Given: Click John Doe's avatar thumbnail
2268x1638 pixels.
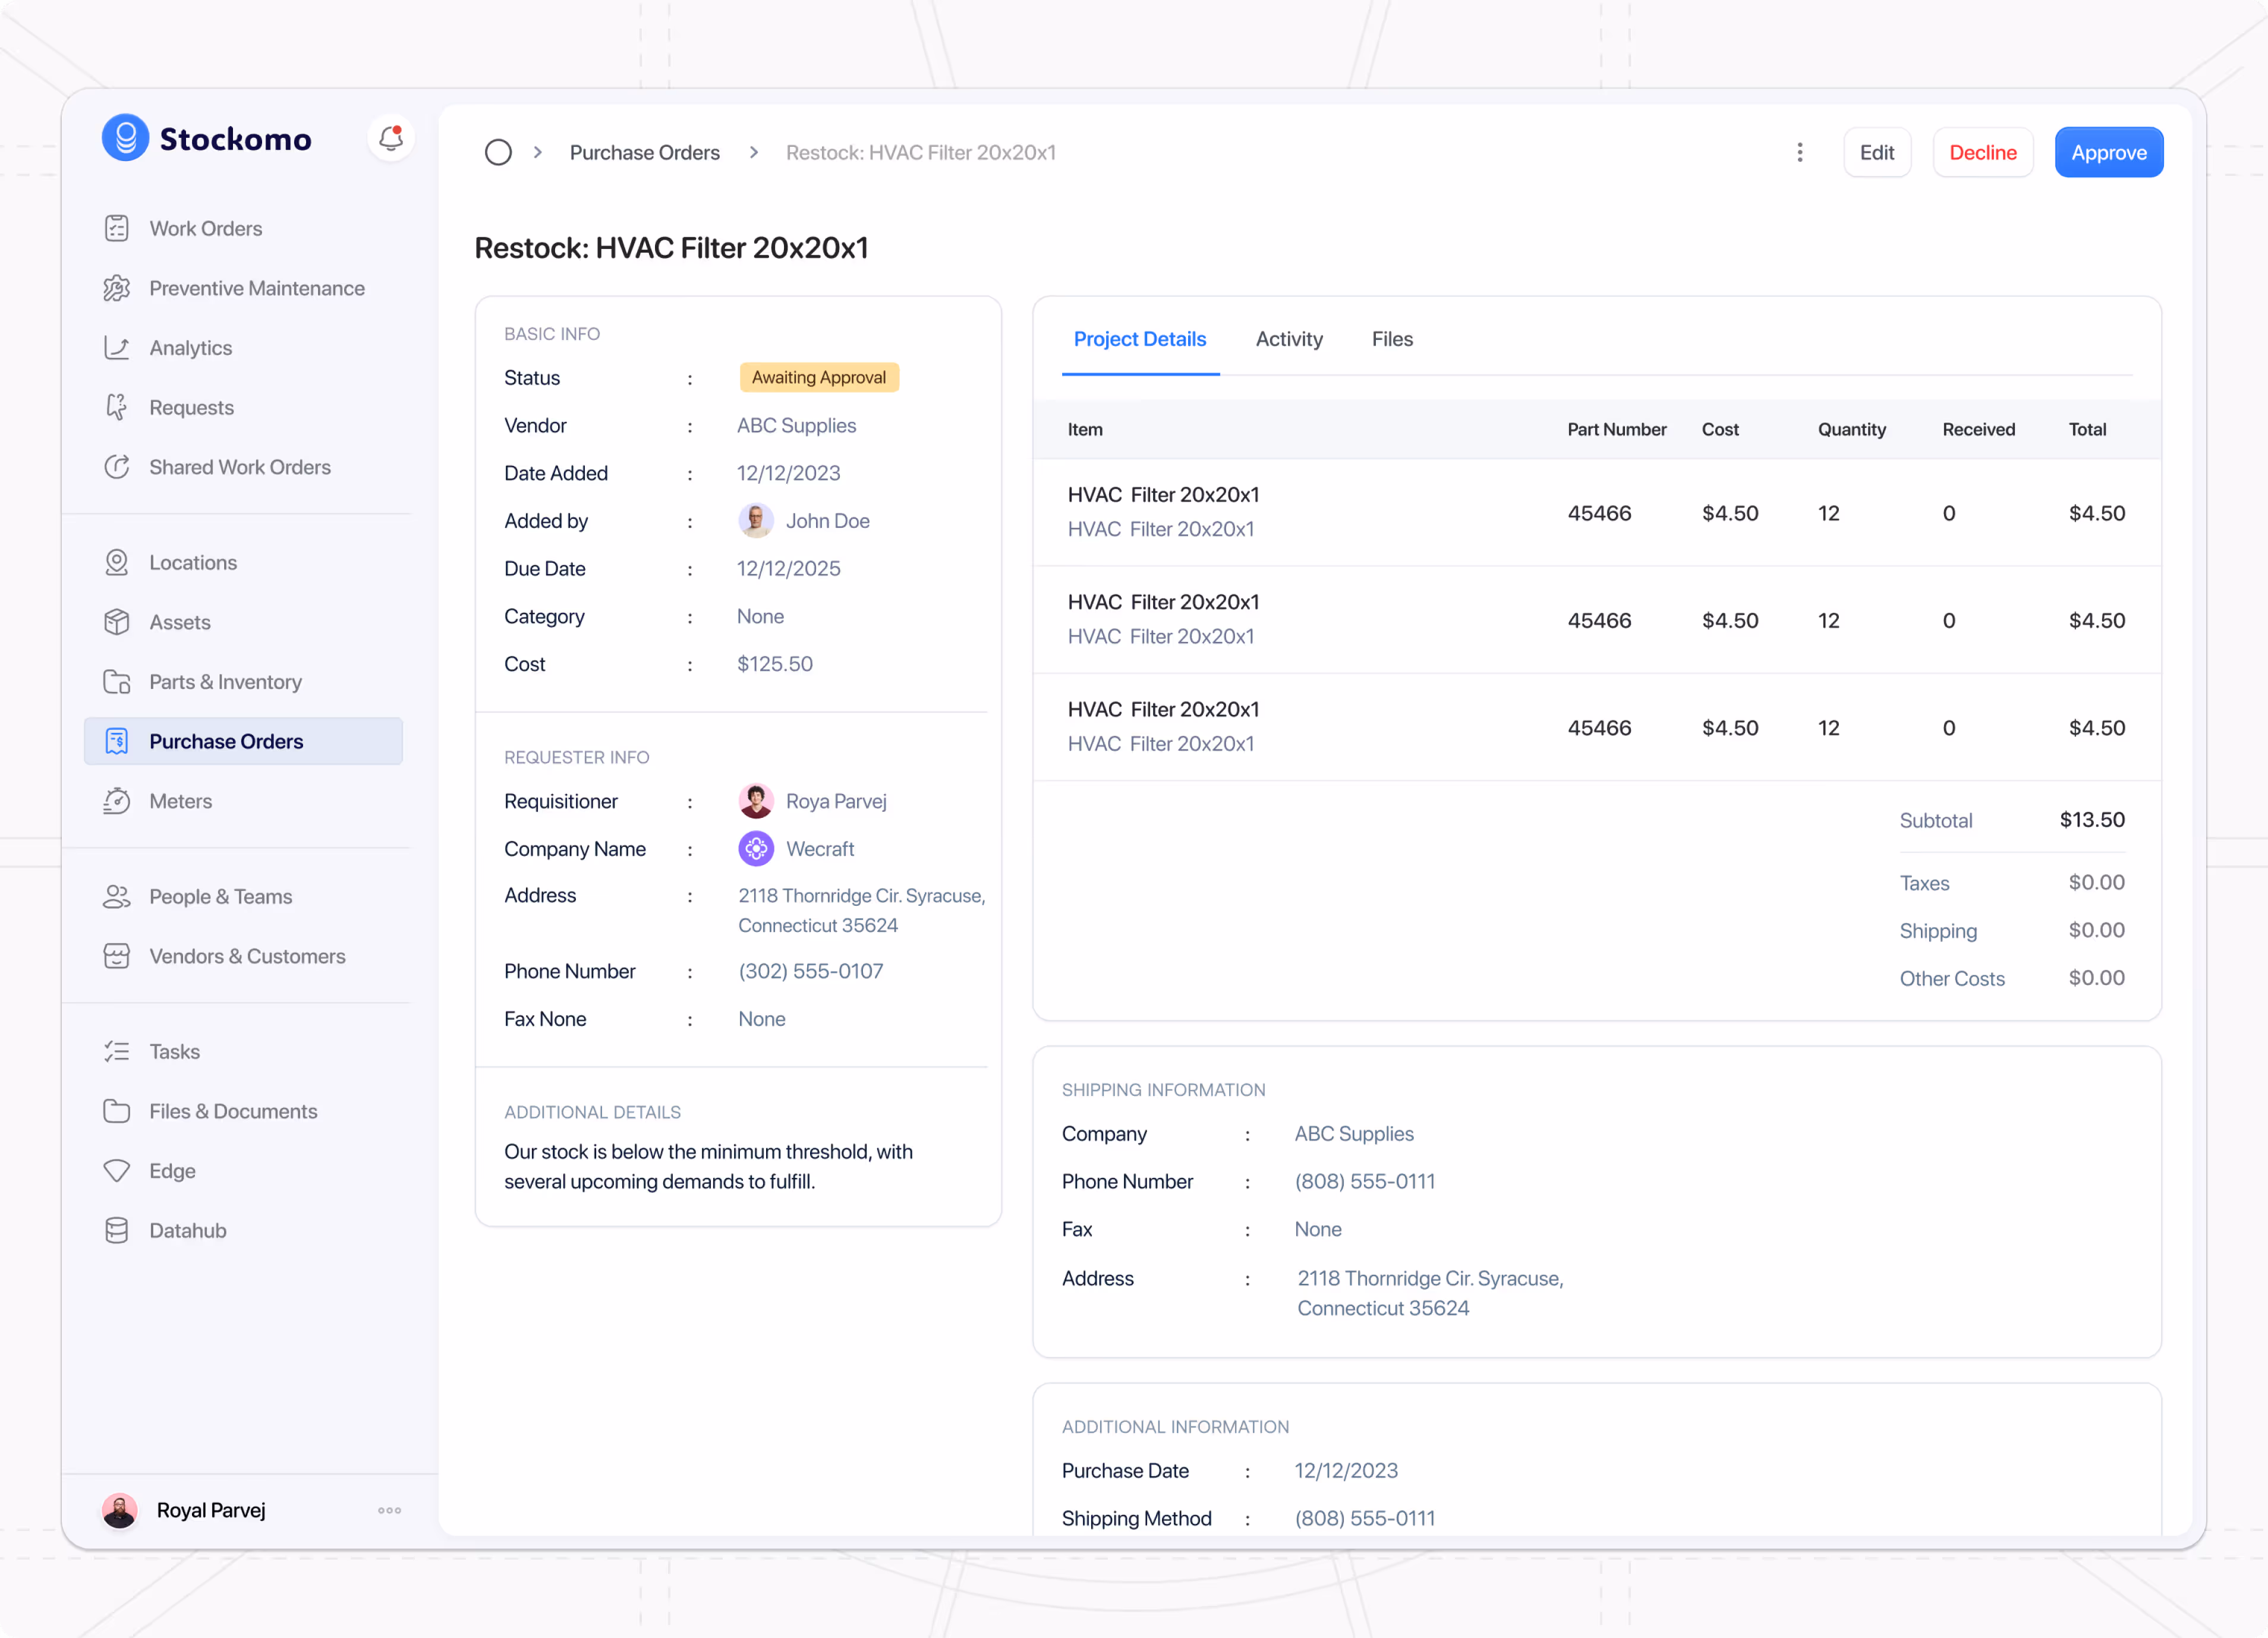Looking at the screenshot, I should (x=756, y=521).
